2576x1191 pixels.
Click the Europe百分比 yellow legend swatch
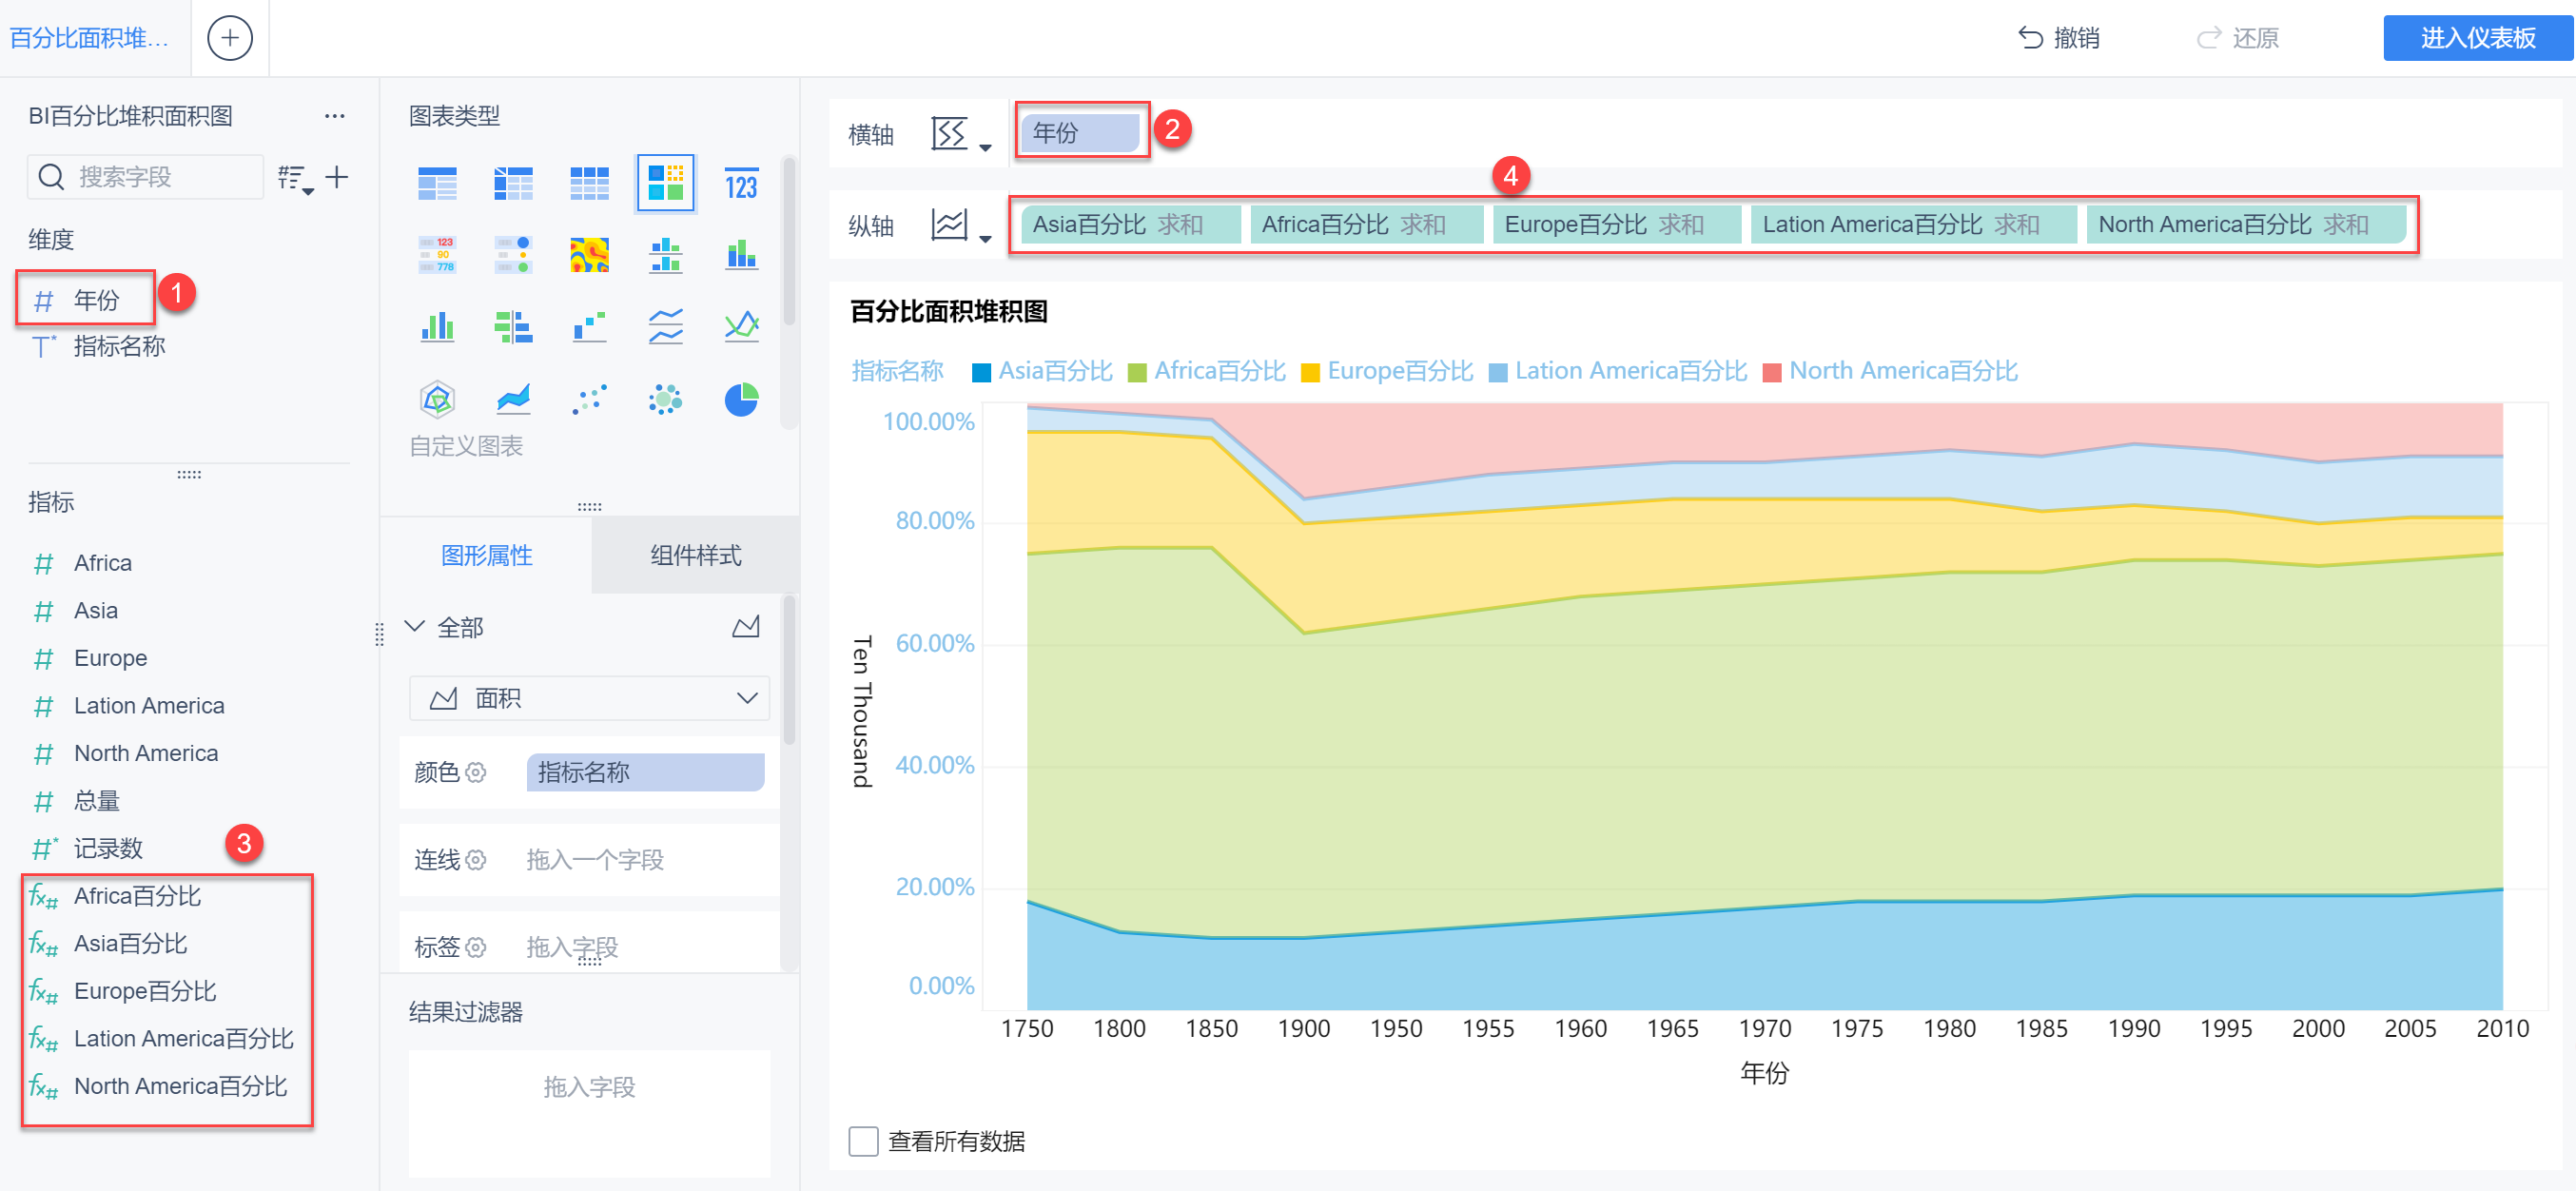click(x=1310, y=372)
